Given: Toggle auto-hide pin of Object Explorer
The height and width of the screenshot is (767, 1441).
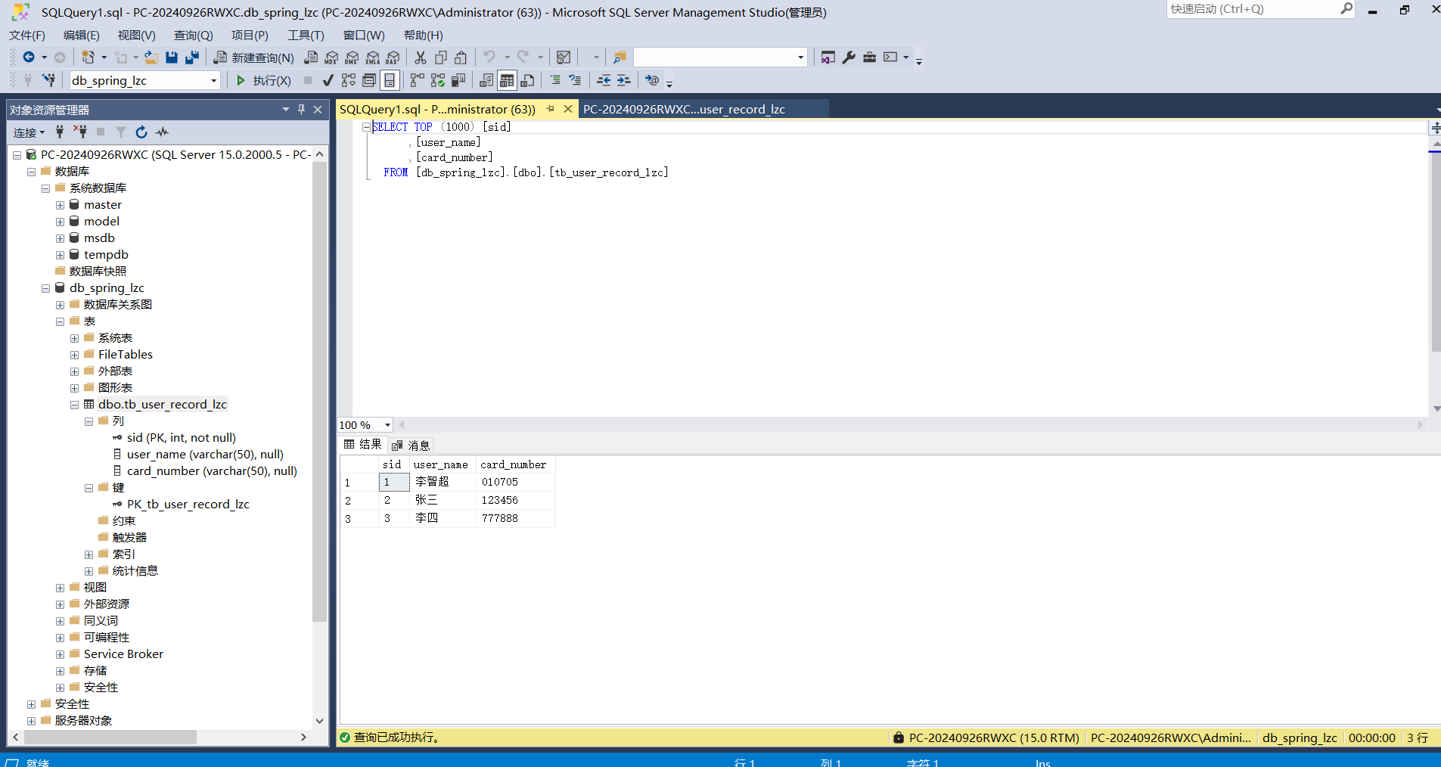Looking at the screenshot, I should [301, 110].
